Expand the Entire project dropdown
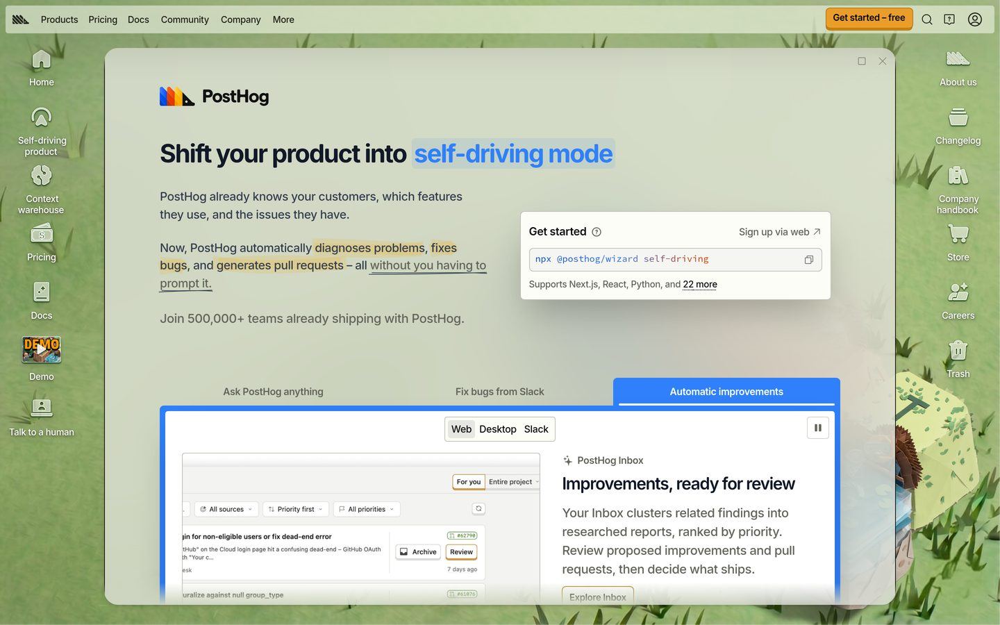Screen dimensions: 1000x625 coord(513,482)
